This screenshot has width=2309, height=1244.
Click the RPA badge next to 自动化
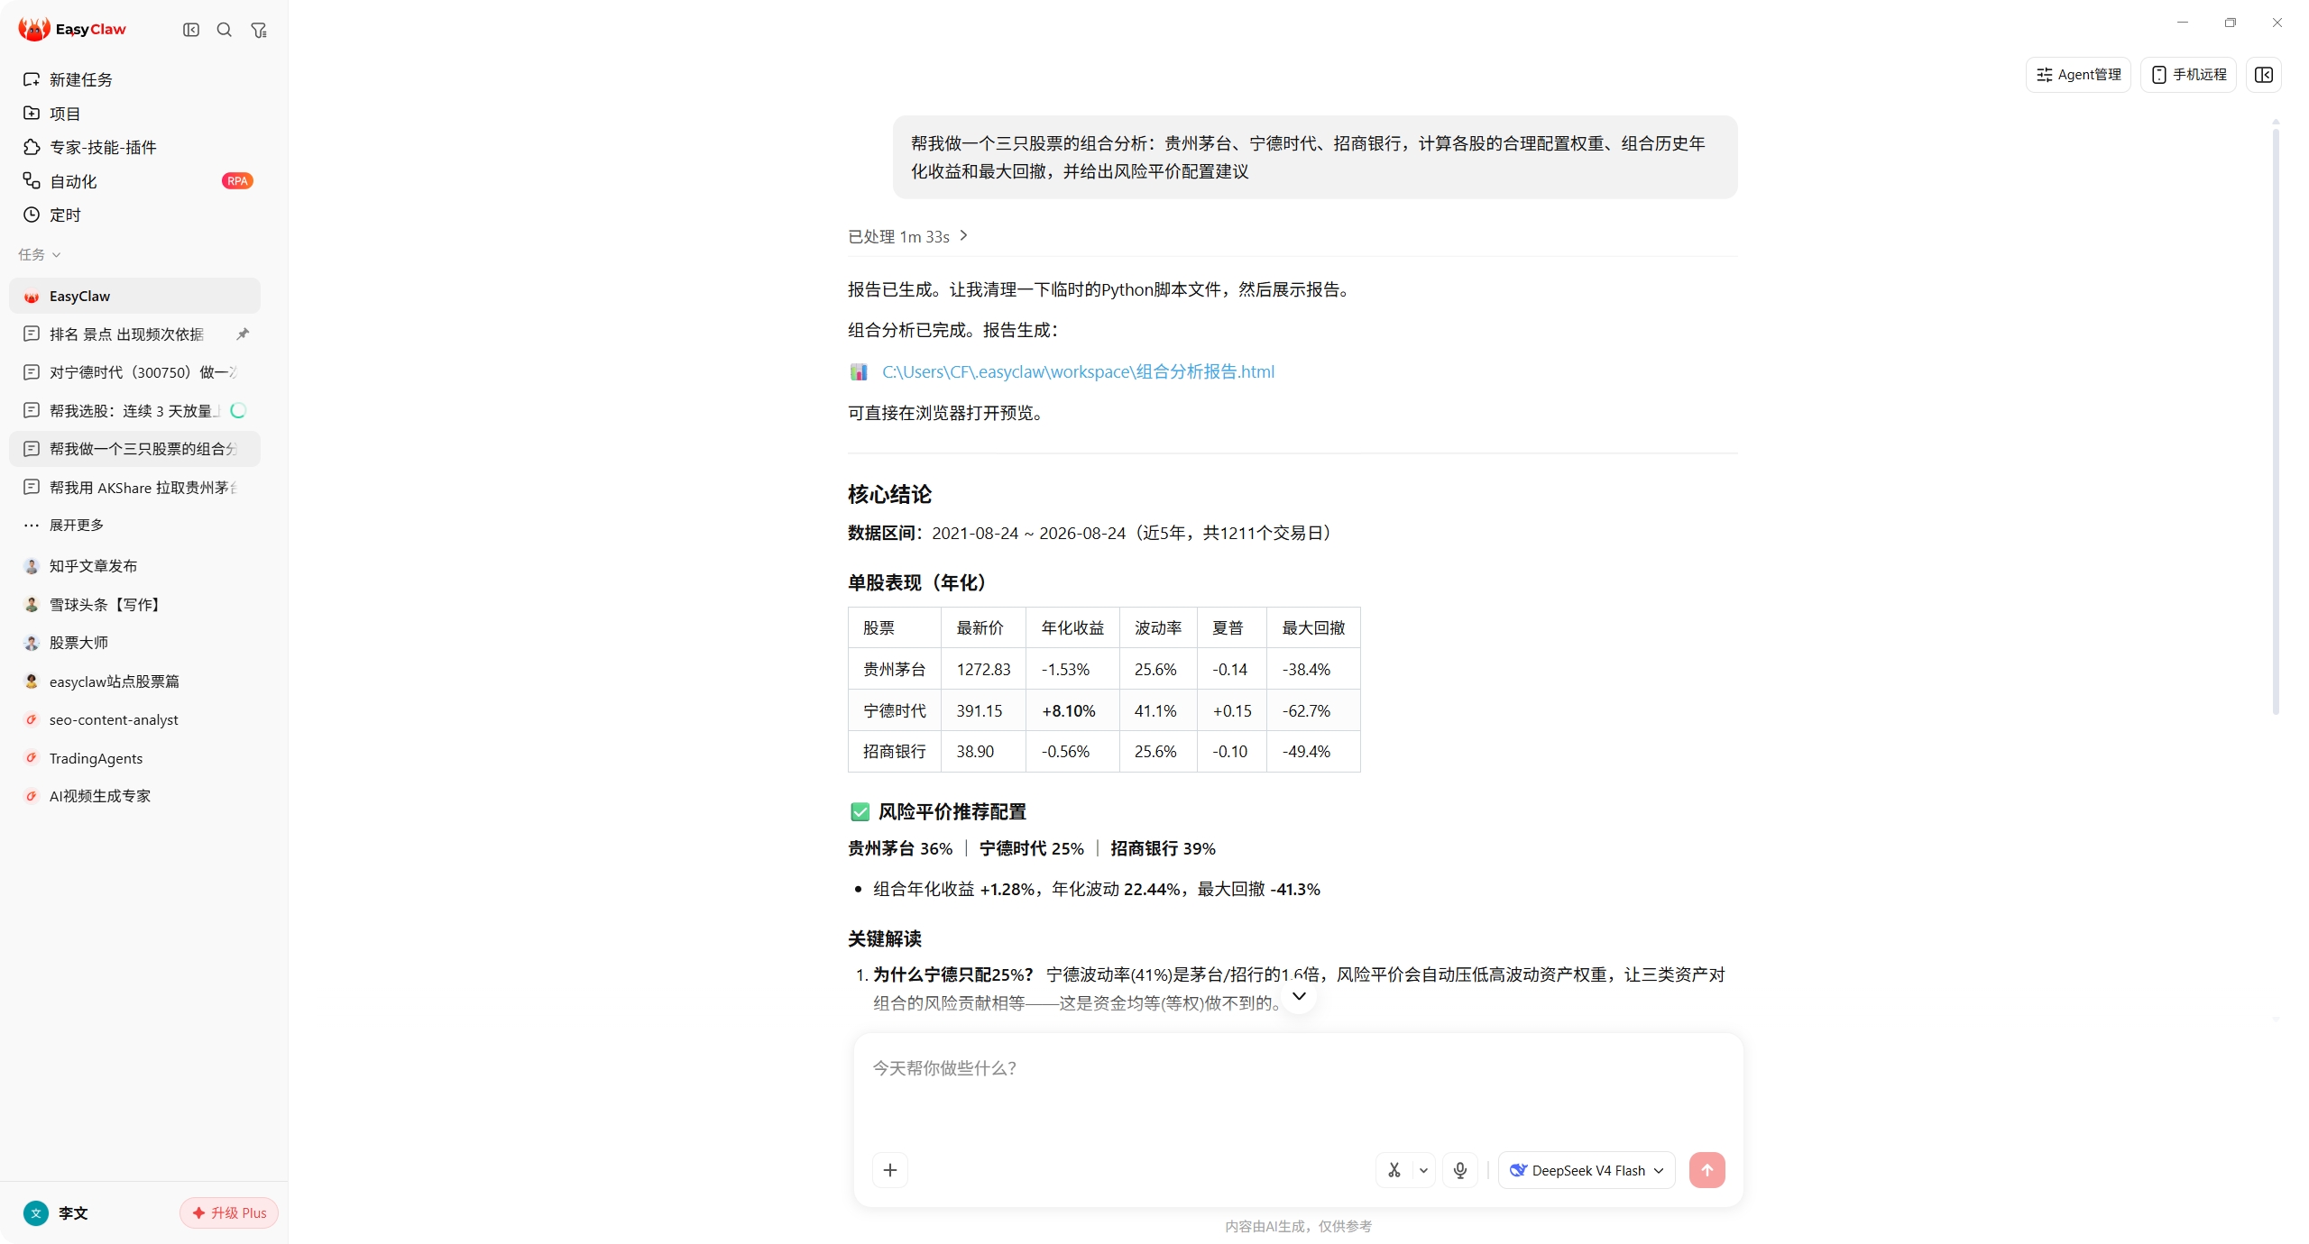(x=237, y=181)
